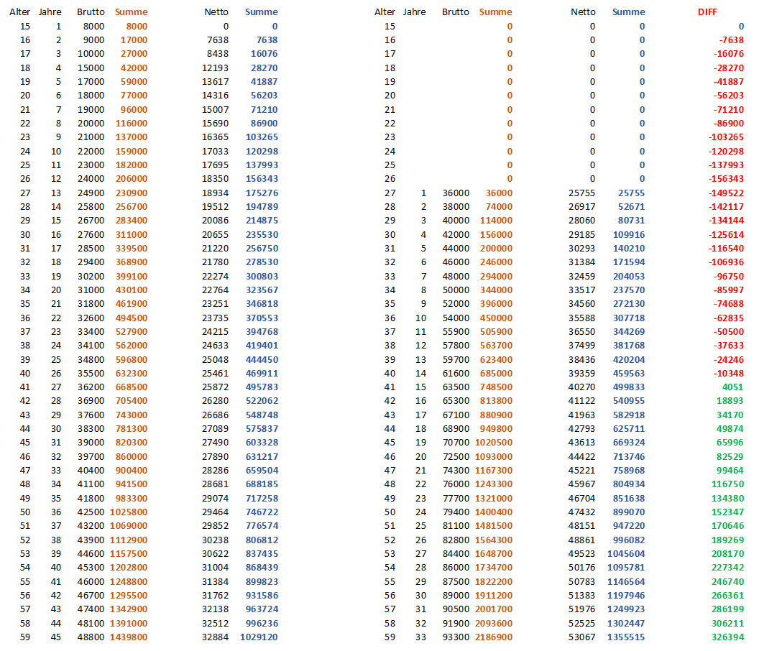Select the blue sum 140210
Screen dimensions: 759x651
629,249
